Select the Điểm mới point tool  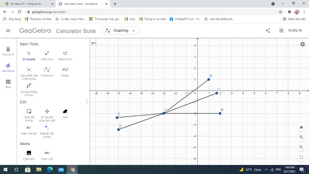(47, 56)
